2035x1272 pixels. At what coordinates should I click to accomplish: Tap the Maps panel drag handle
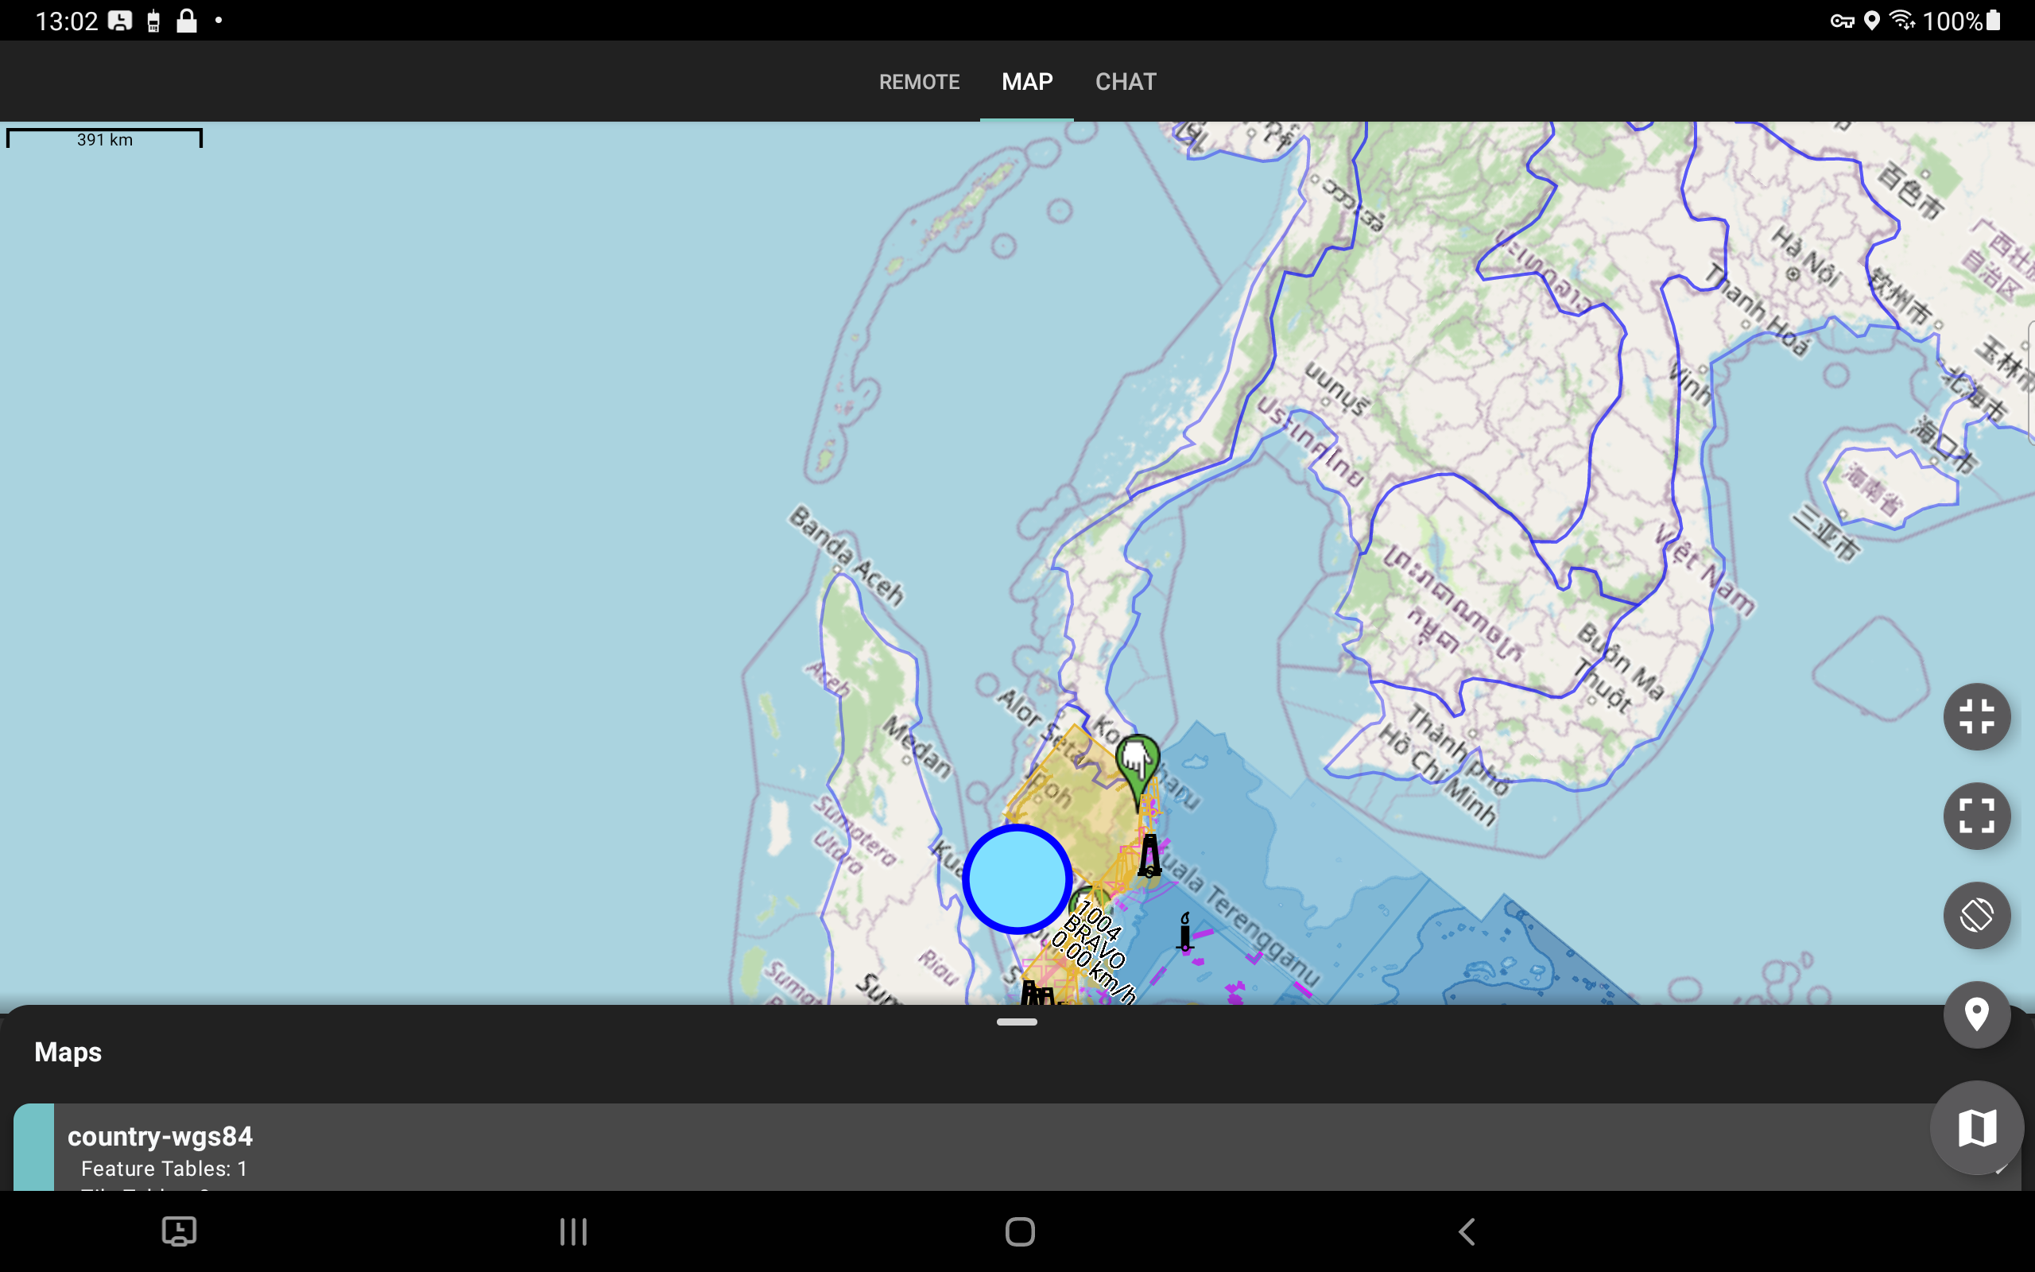(1017, 1022)
